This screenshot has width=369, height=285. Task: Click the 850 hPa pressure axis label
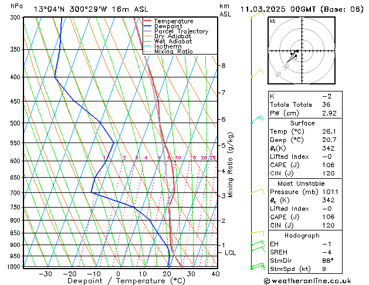pos(16,233)
